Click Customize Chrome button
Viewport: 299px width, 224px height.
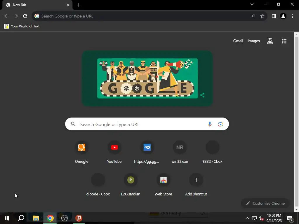coord(265,203)
